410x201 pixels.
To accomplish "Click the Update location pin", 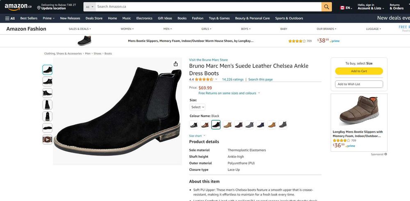I will click(39, 8).
